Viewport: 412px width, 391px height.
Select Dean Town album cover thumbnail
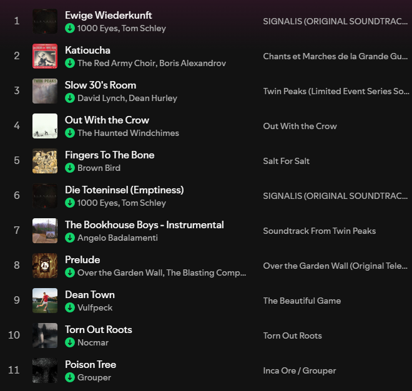(45, 301)
